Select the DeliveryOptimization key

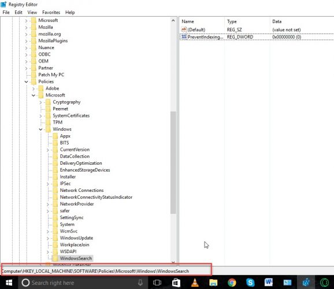[x=81, y=163]
